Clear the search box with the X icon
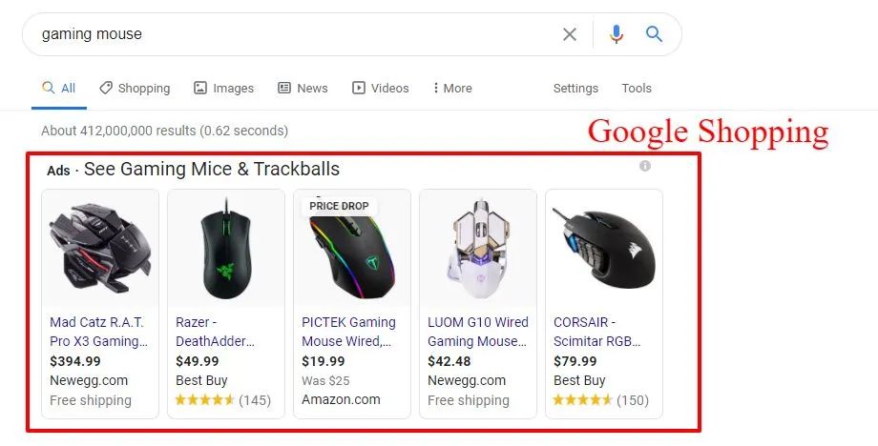 click(x=570, y=34)
